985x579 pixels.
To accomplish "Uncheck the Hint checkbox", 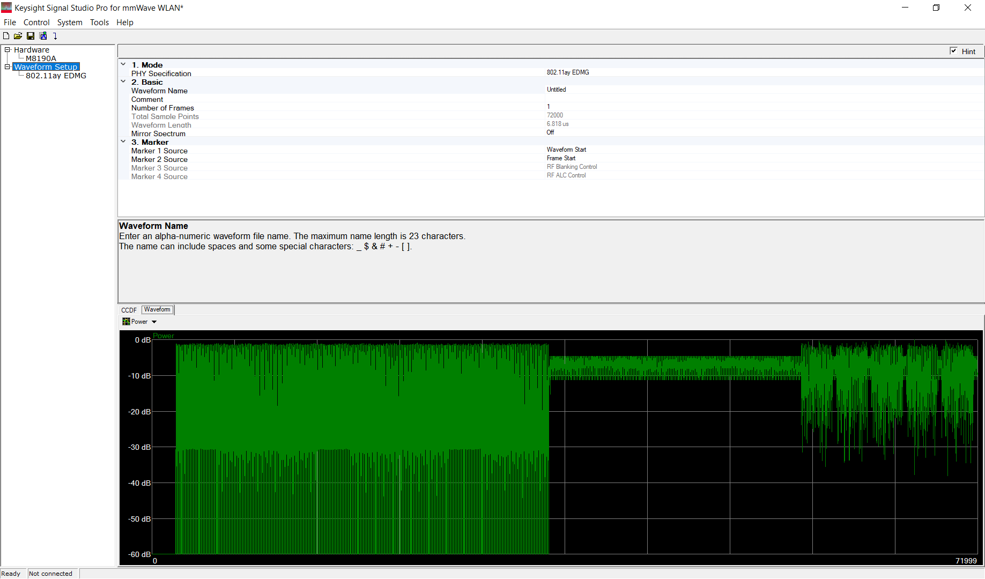I will point(953,51).
